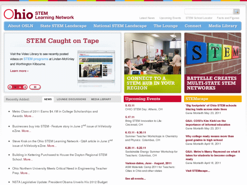
Task: Advance to the next slide arrow
Action: (25, 87)
